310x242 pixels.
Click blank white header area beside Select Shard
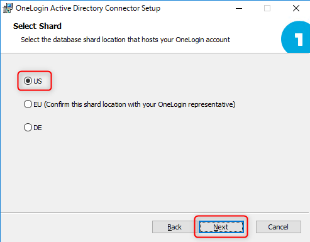(x=168, y=26)
